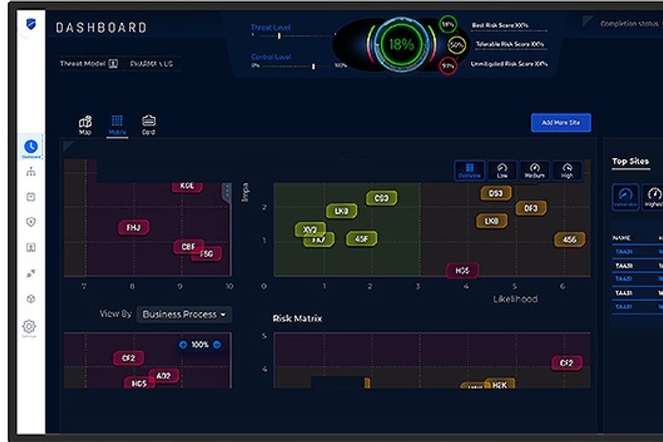Click the zoom button right of 100%
Image resolution: width=663 pixels, height=442 pixels.
[x=217, y=345]
